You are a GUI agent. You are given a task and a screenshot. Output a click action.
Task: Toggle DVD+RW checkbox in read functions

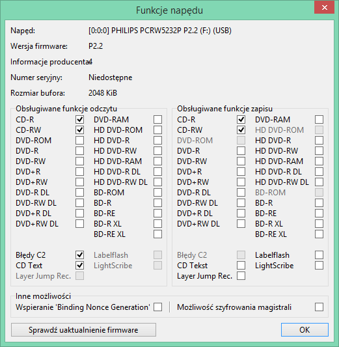coord(79,182)
